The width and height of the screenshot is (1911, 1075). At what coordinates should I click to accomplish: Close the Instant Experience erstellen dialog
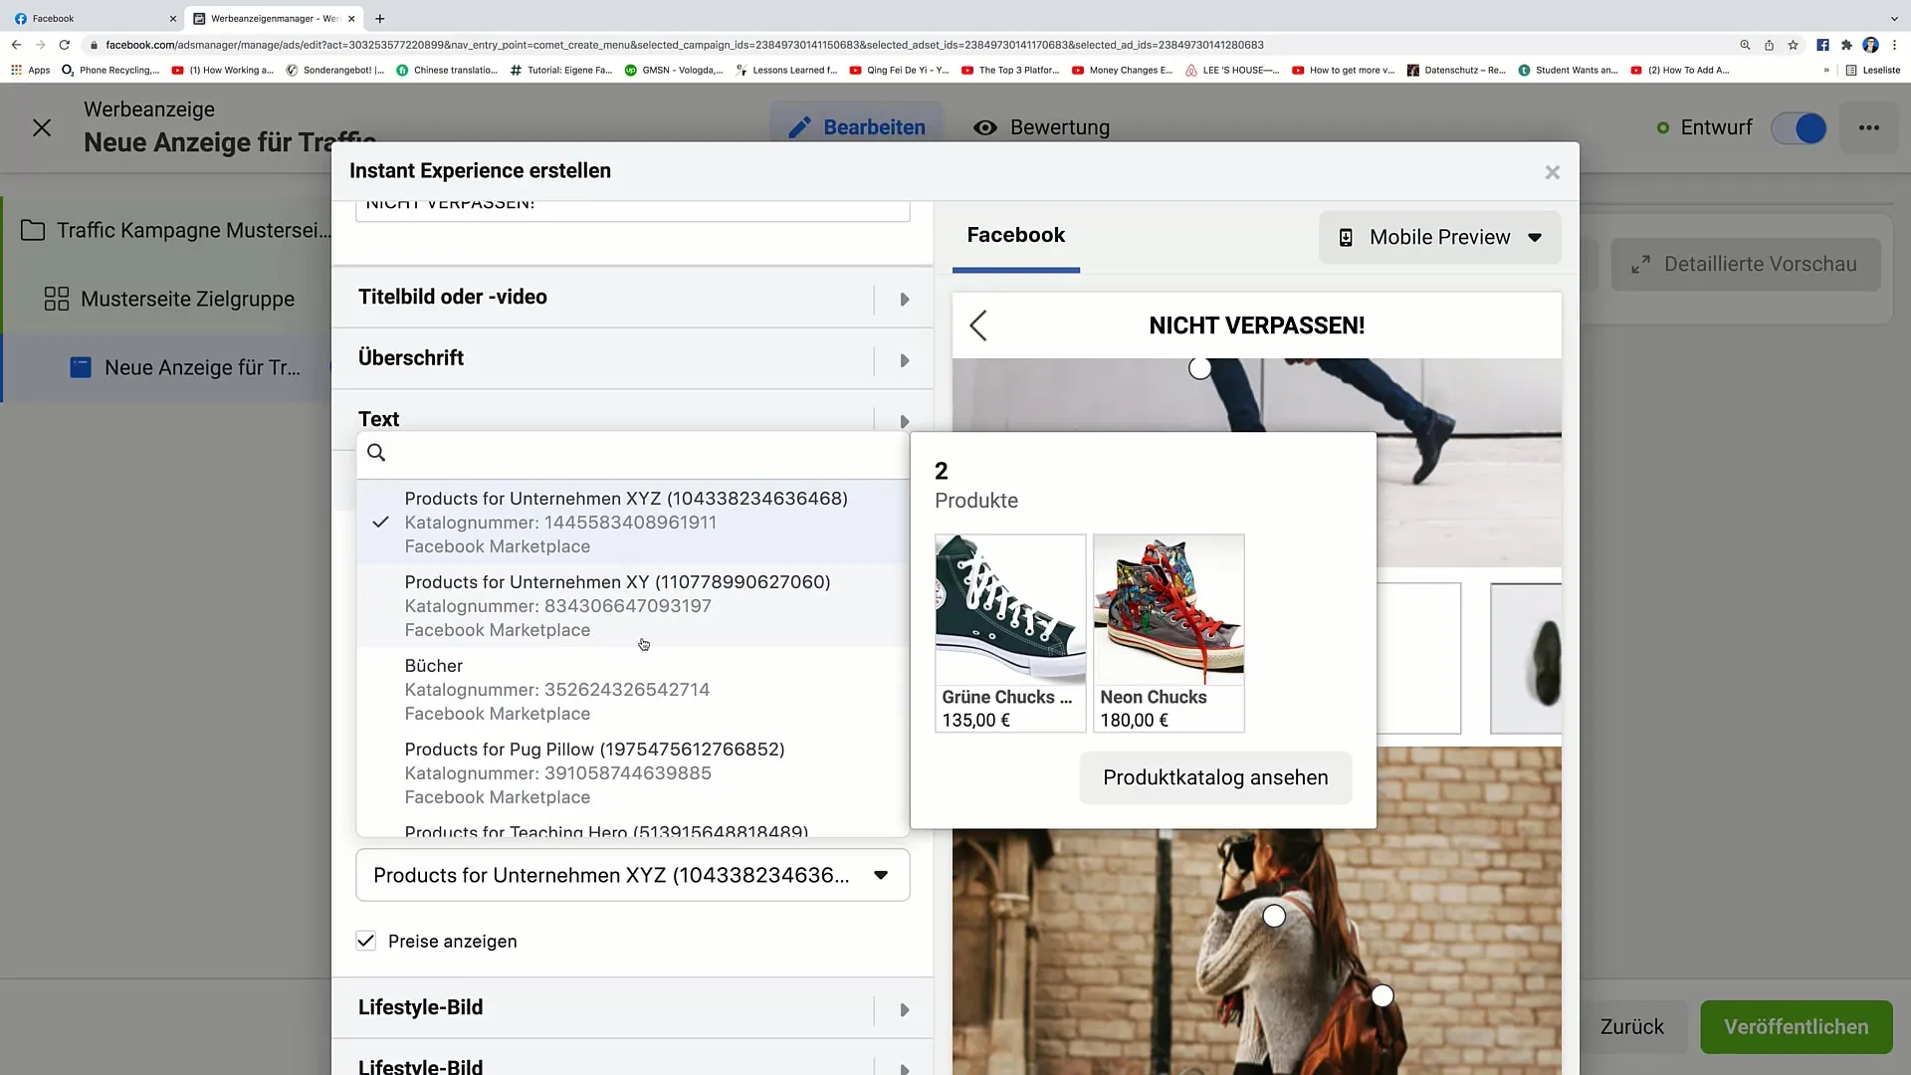pyautogui.click(x=1552, y=172)
